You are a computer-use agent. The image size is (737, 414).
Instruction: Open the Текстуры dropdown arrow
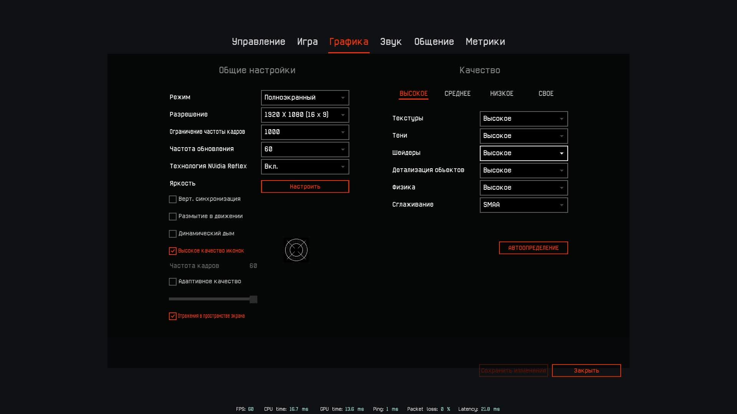tap(562, 119)
